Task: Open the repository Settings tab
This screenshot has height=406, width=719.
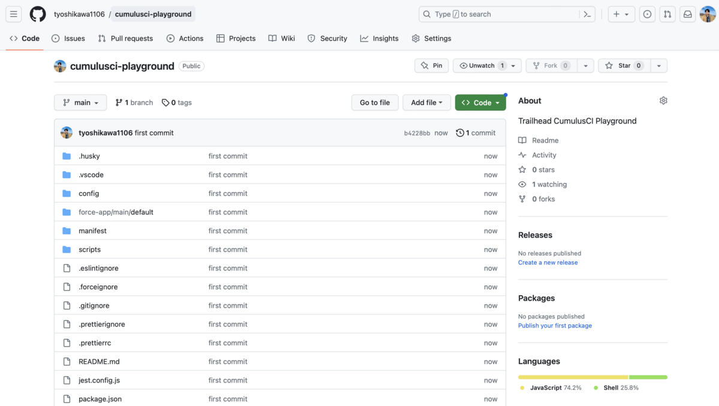Action: (431, 38)
